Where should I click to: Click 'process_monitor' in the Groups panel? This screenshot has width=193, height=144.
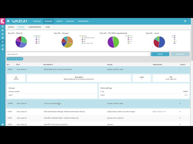pos(14,91)
